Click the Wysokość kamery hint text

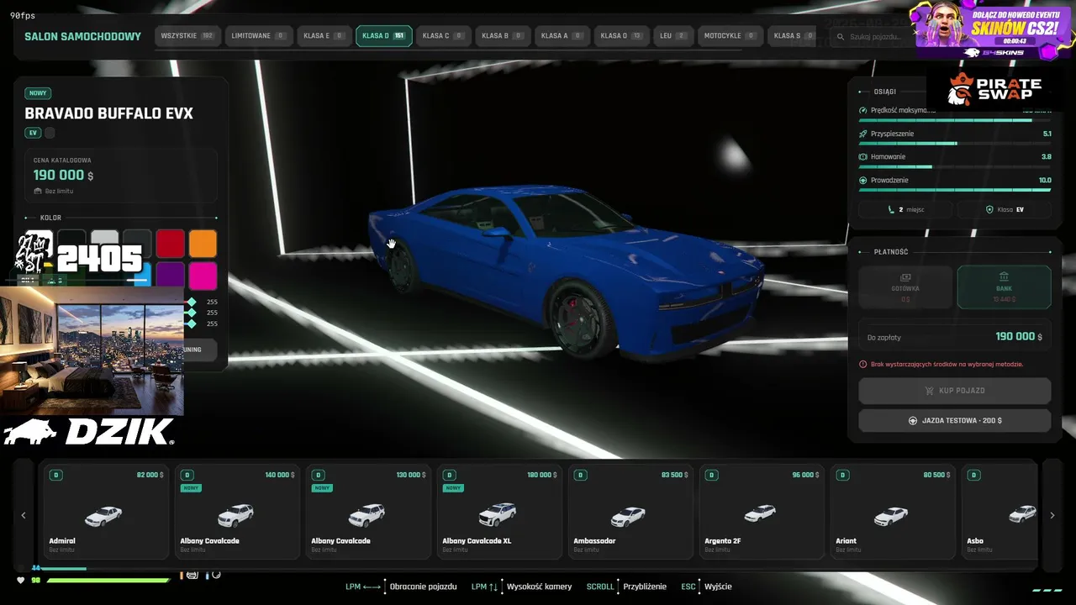coord(540,587)
